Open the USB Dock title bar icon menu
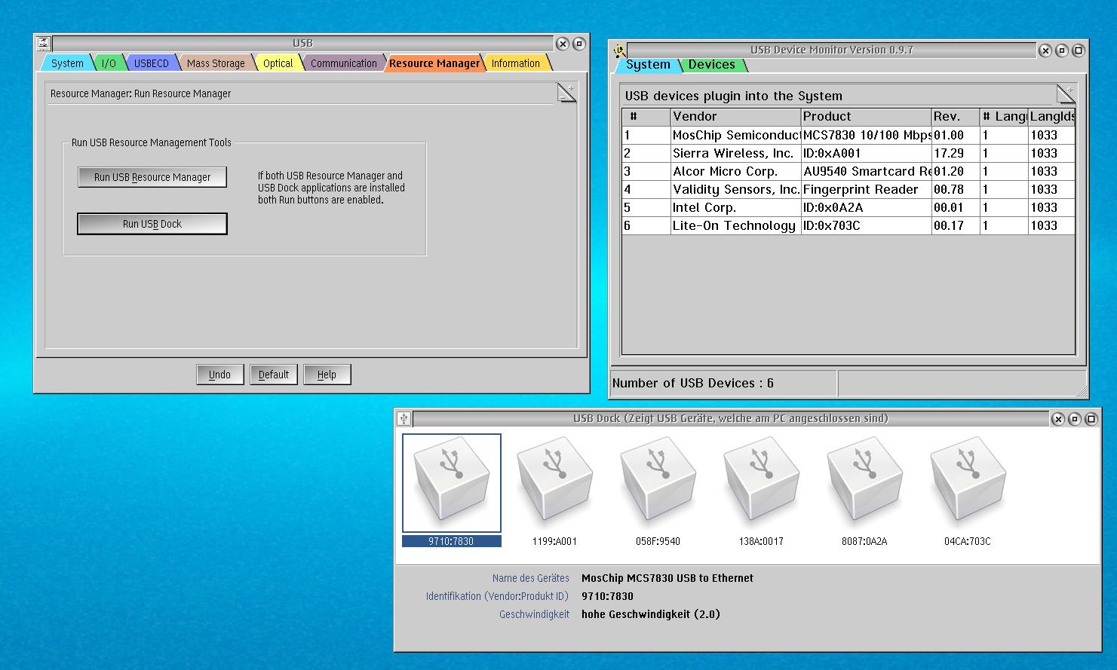Viewport: 1117px width, 670px height. pyautogui.click(x=404, y=419)
